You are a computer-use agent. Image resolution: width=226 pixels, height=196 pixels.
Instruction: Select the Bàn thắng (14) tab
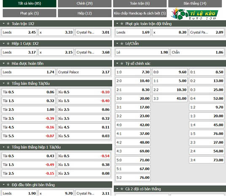point(195,3)
